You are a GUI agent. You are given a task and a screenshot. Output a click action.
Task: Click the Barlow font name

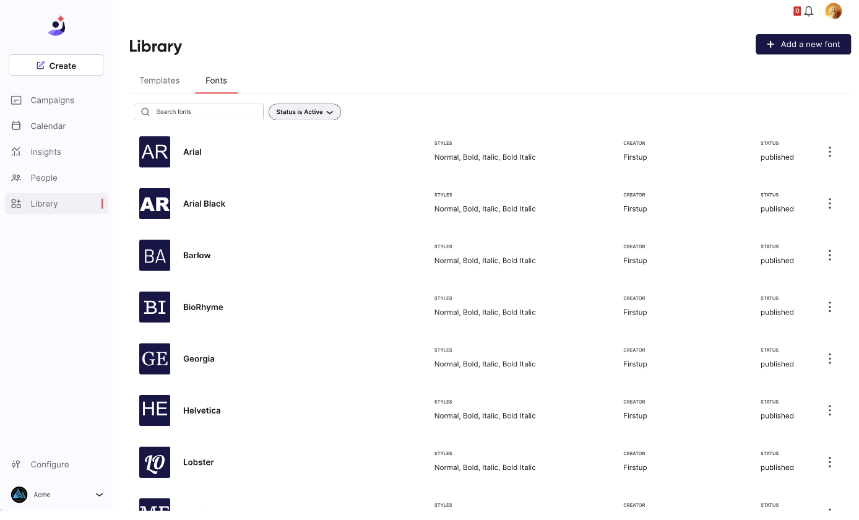(x=197, y=255)
